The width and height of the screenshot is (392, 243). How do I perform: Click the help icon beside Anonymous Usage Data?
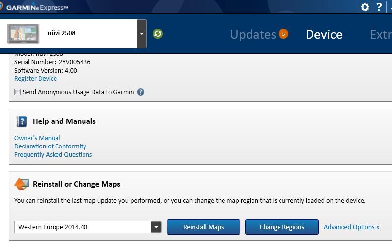point(141,92)
